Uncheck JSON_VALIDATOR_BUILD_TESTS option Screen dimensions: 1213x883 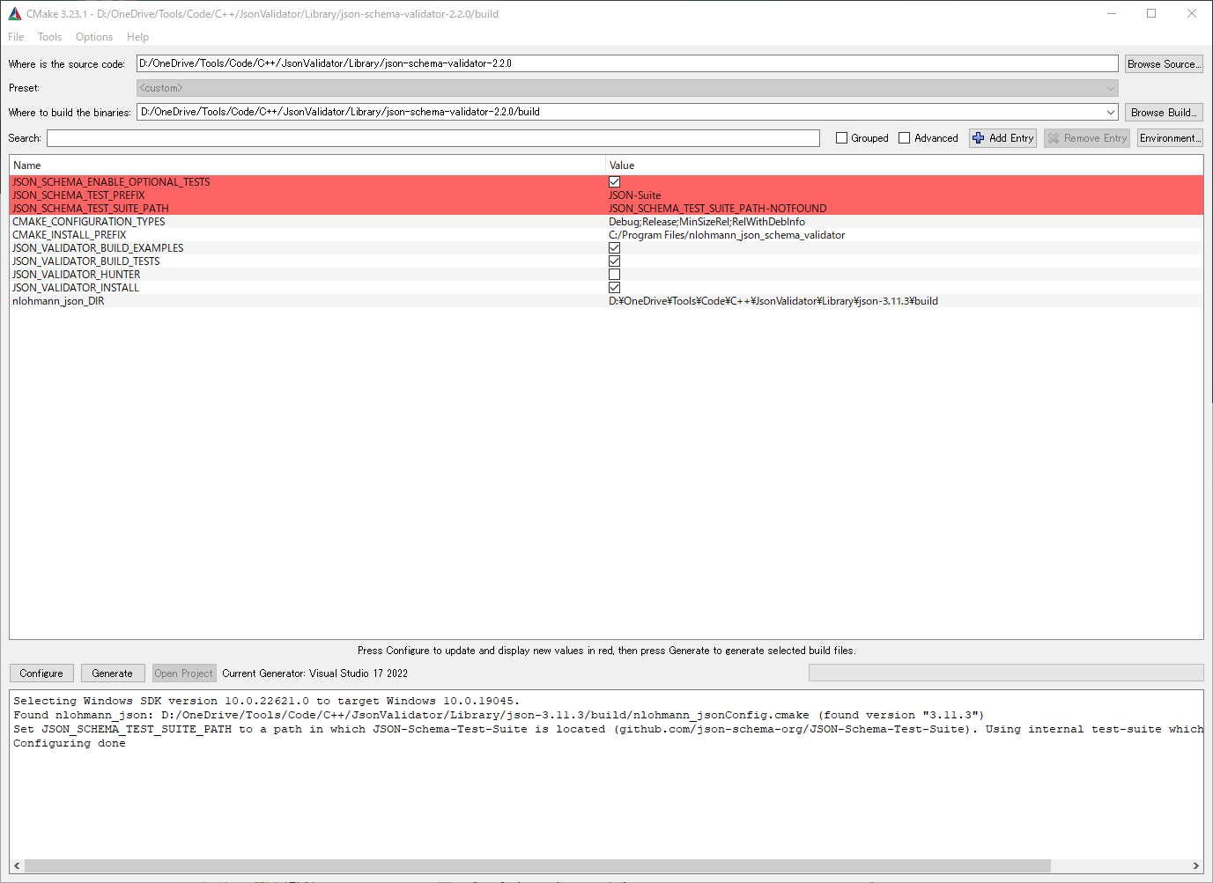614,261
